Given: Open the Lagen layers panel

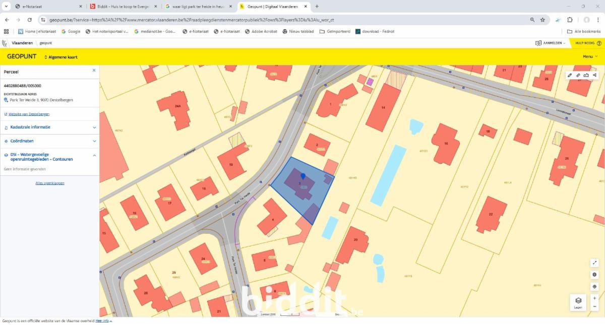Looking at the screenshot, I should (x=578, y=302).
